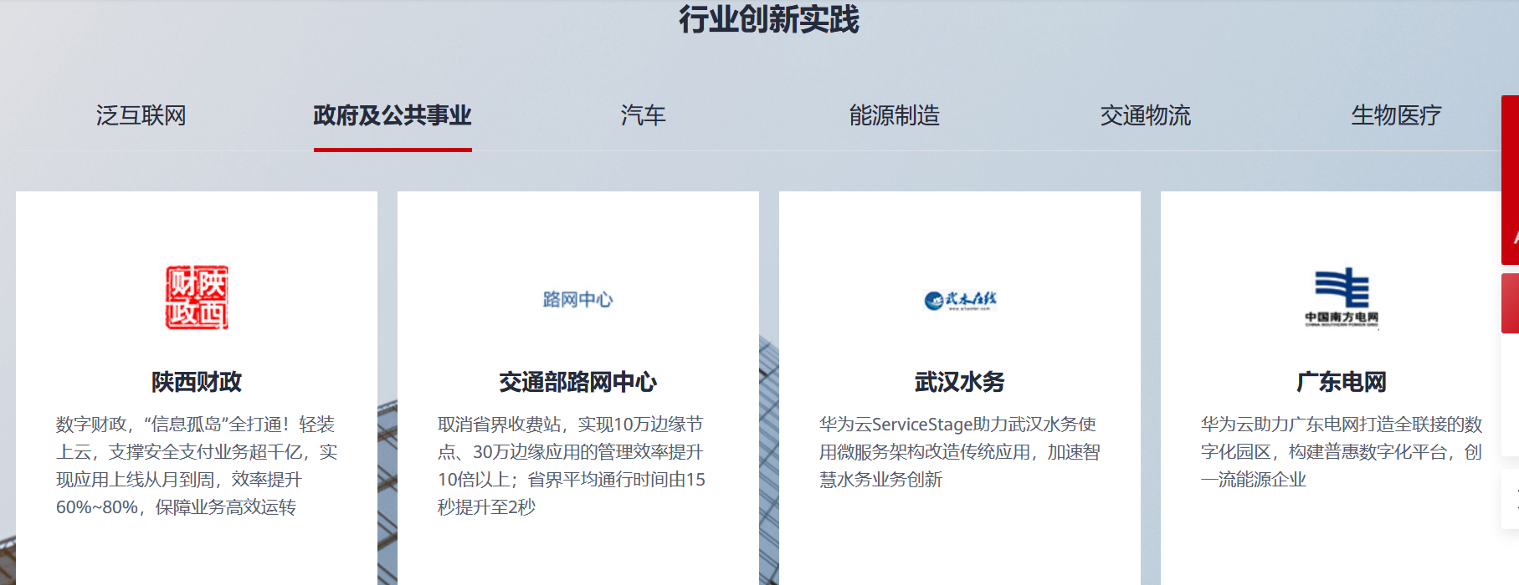Open the 生物医疗 tab
Image resolution: width=1519 pixels, height=585 pixels.
(1396, 115)
